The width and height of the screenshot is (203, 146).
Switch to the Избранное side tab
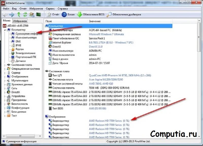pos(20,21)
